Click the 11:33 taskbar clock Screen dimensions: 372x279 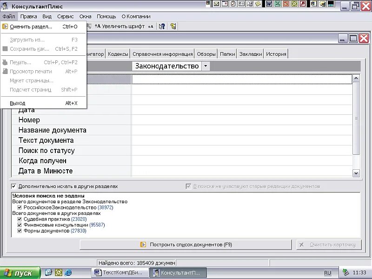359,272
